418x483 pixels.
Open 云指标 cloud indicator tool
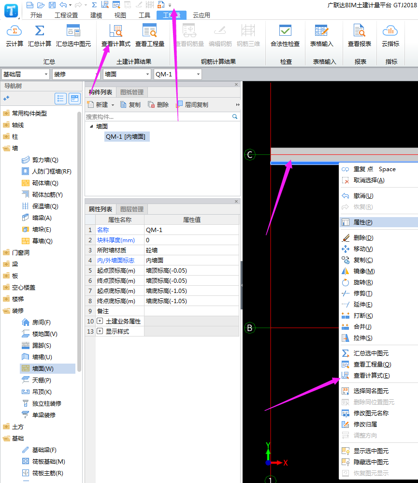(390, 36)
